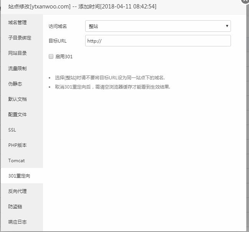Close the site modification dialog

pos(245,1)
